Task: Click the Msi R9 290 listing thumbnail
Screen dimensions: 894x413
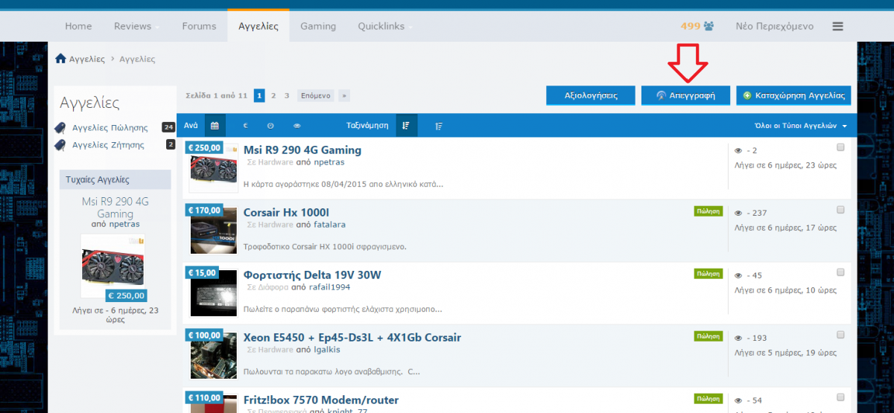Action: click(x=214, y=170)
